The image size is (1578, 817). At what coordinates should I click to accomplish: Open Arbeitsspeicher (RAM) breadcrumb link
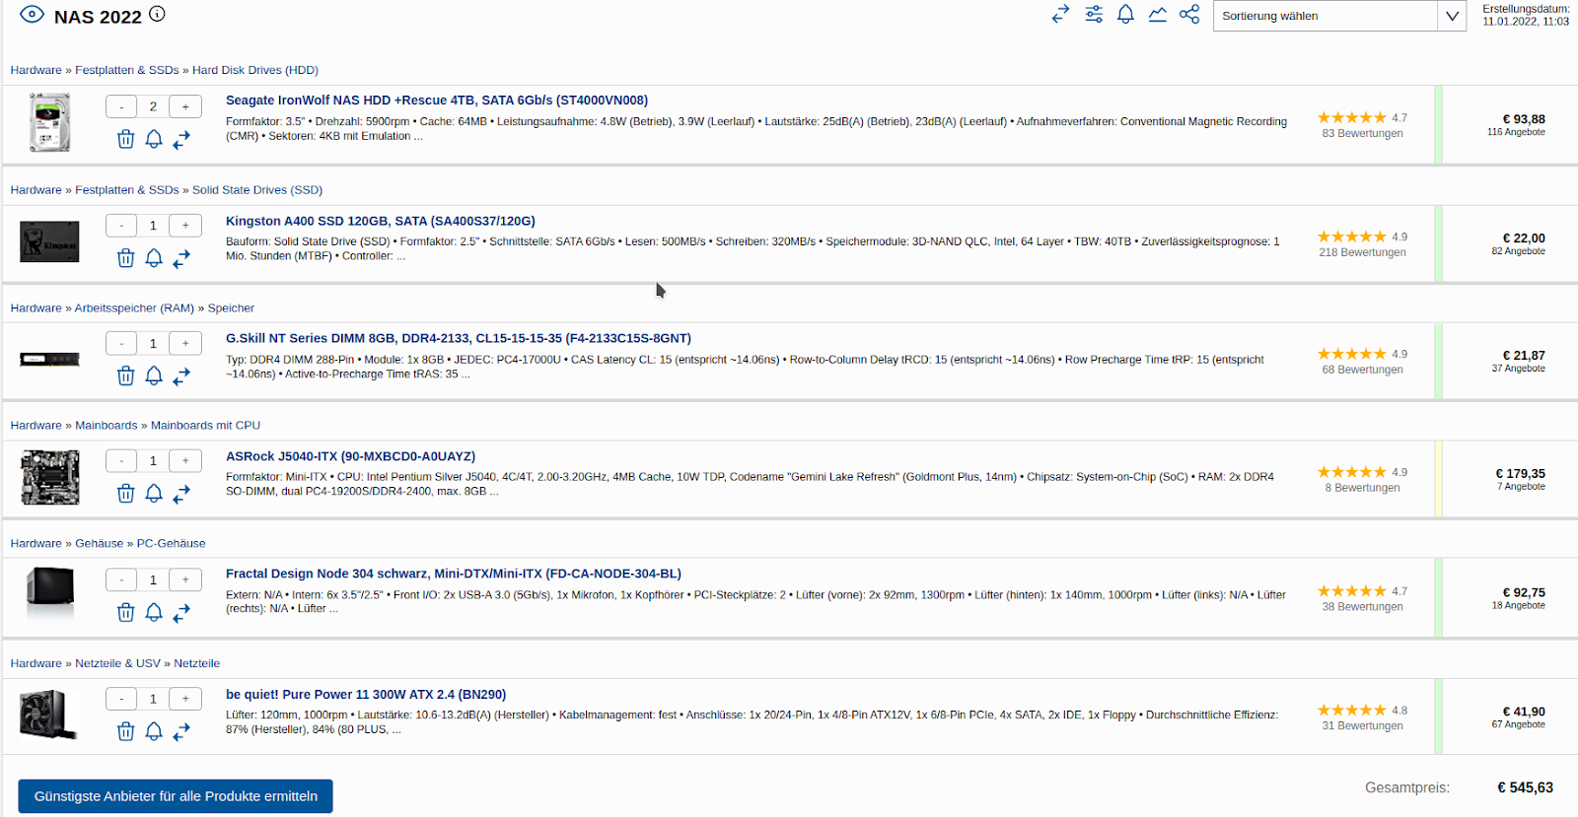pos(134,308)
